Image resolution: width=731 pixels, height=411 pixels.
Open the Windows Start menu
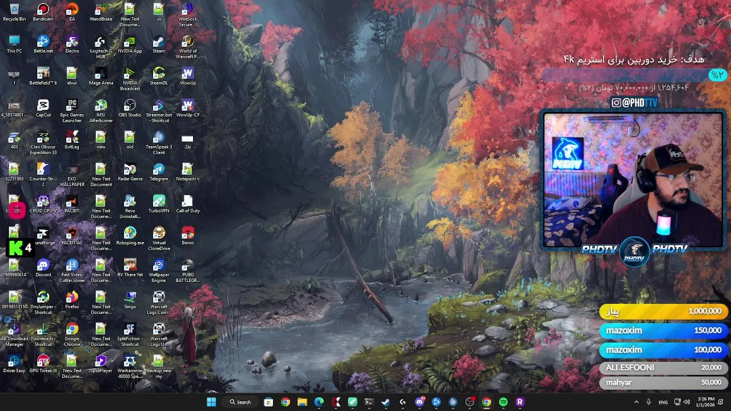pos(211,402)
